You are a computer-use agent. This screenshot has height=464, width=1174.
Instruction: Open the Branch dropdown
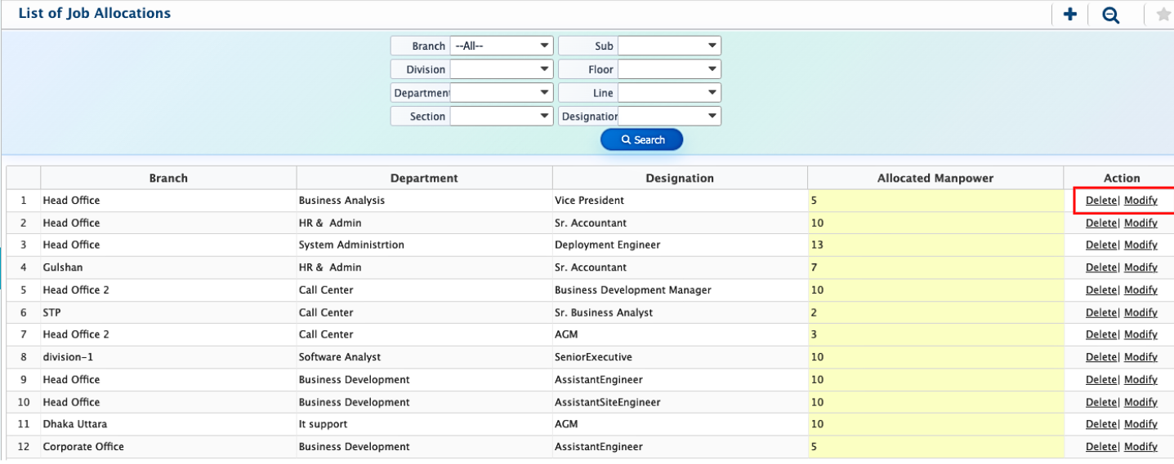click(501, 46)
